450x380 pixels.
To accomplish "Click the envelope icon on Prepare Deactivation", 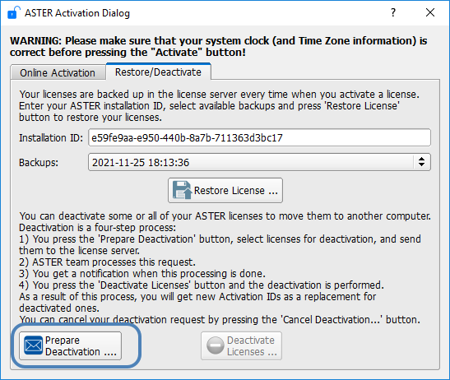I will coord(33,345).
